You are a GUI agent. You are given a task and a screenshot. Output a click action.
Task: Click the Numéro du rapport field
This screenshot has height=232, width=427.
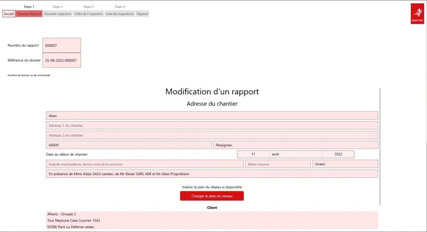[x=62, y=45]
